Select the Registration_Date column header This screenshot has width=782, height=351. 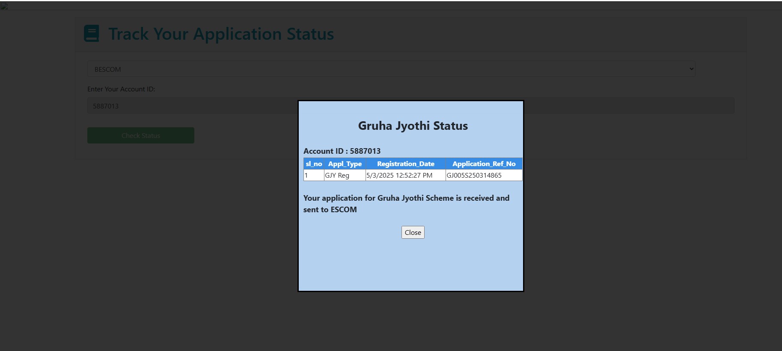(x=405, y=164)
